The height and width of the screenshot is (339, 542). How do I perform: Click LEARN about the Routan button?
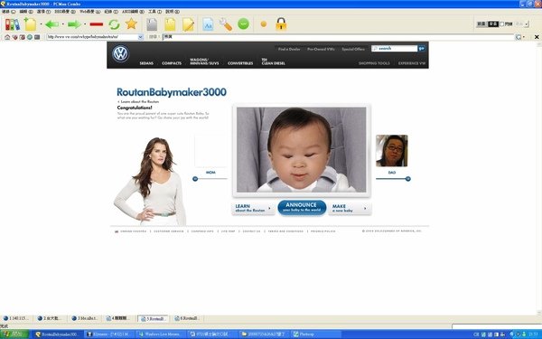tap(253, 208)
